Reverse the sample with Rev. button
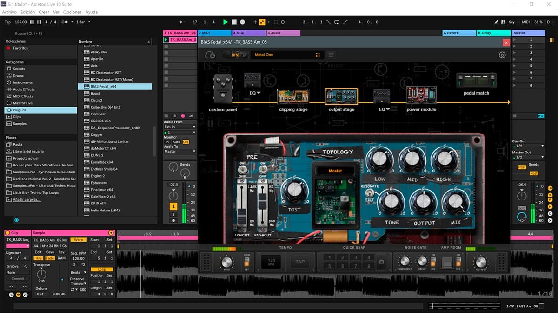 61,252
